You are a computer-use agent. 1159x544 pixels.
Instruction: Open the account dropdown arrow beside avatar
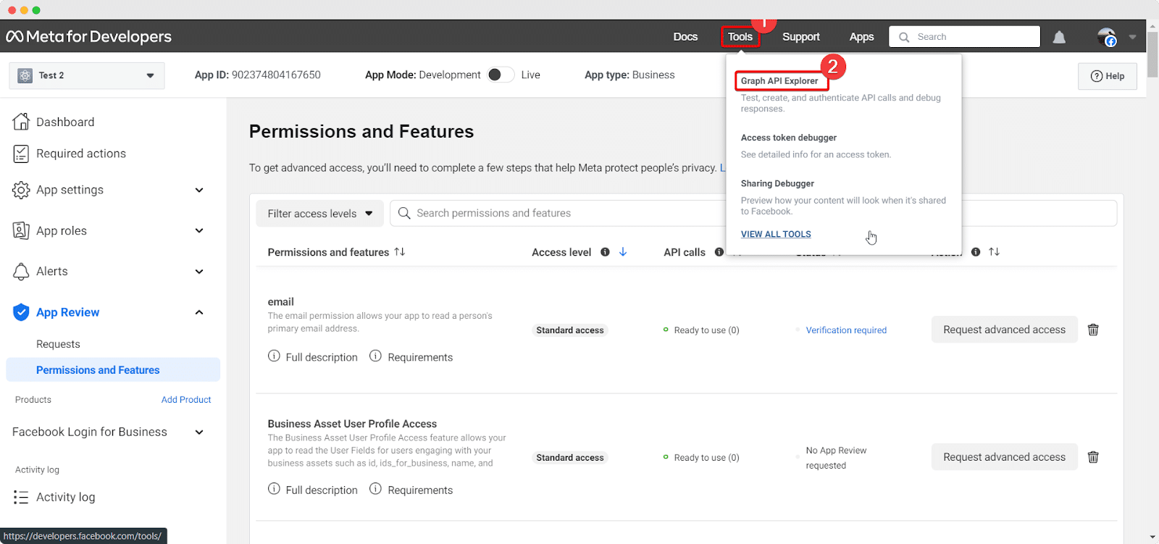[1132, 37]
